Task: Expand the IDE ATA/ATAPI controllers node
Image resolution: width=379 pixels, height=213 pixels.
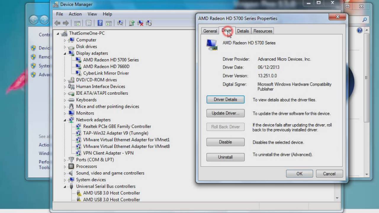Action: click(65, 93)
